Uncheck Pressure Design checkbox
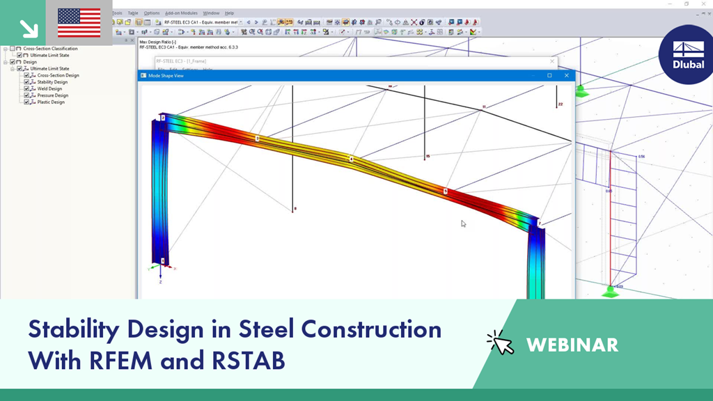The height and width of the screenshot is (401, 713). click(26, 95)
